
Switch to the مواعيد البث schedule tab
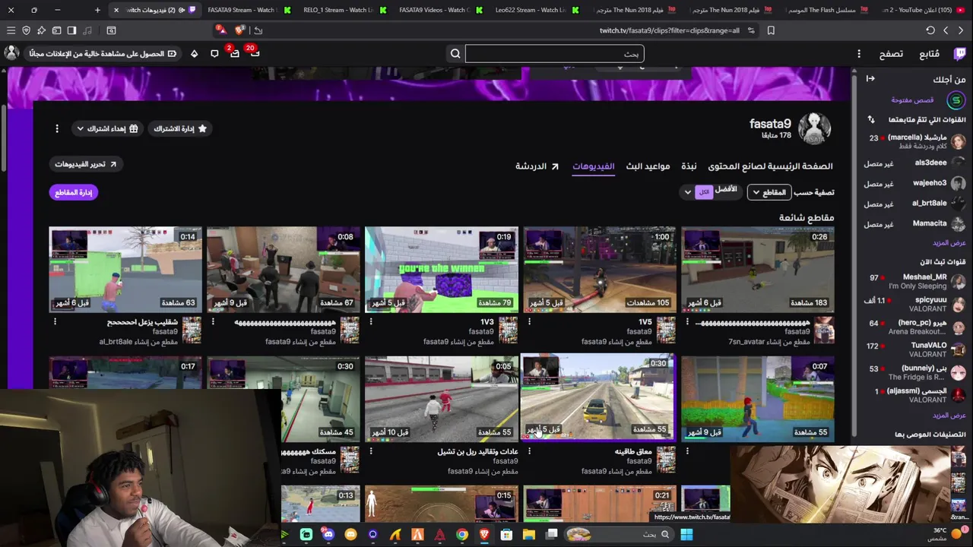[648, 166]
